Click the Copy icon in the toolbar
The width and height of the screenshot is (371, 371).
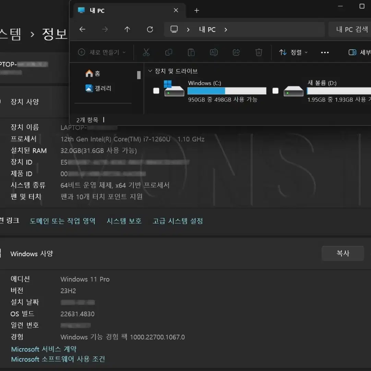point(168,52)
